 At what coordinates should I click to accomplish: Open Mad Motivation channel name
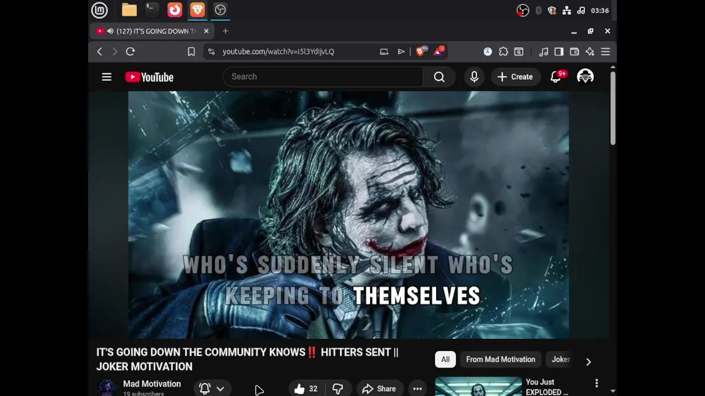(x=152, y=384)
